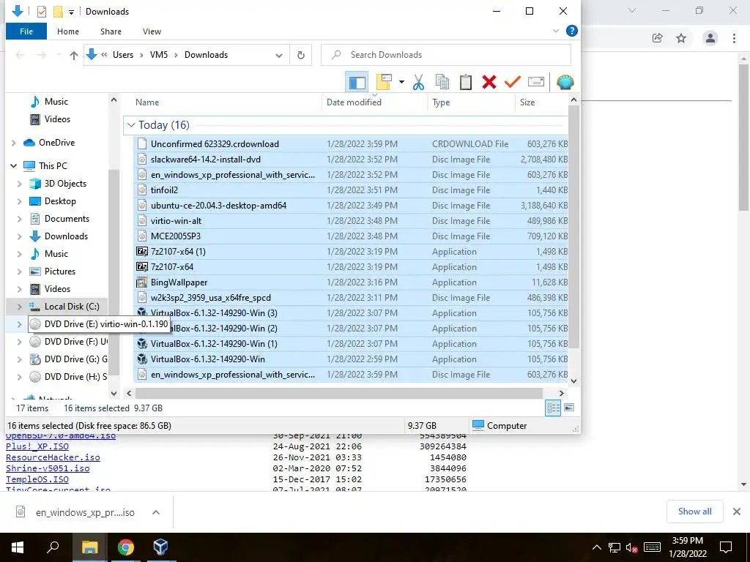
Task: Click the file list vertical scrollbar
Action: (x=573, y=227)
